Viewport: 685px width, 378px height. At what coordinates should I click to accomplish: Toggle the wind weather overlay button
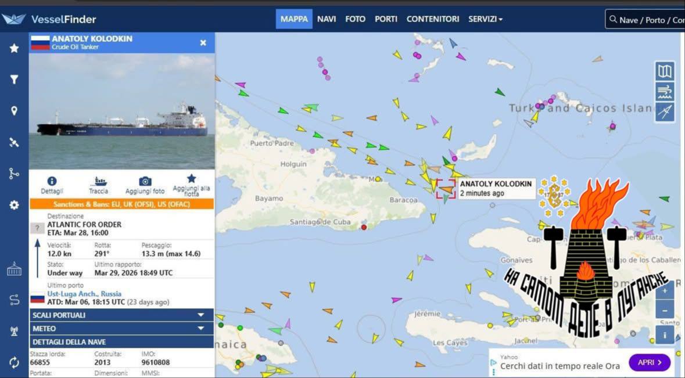665,92
